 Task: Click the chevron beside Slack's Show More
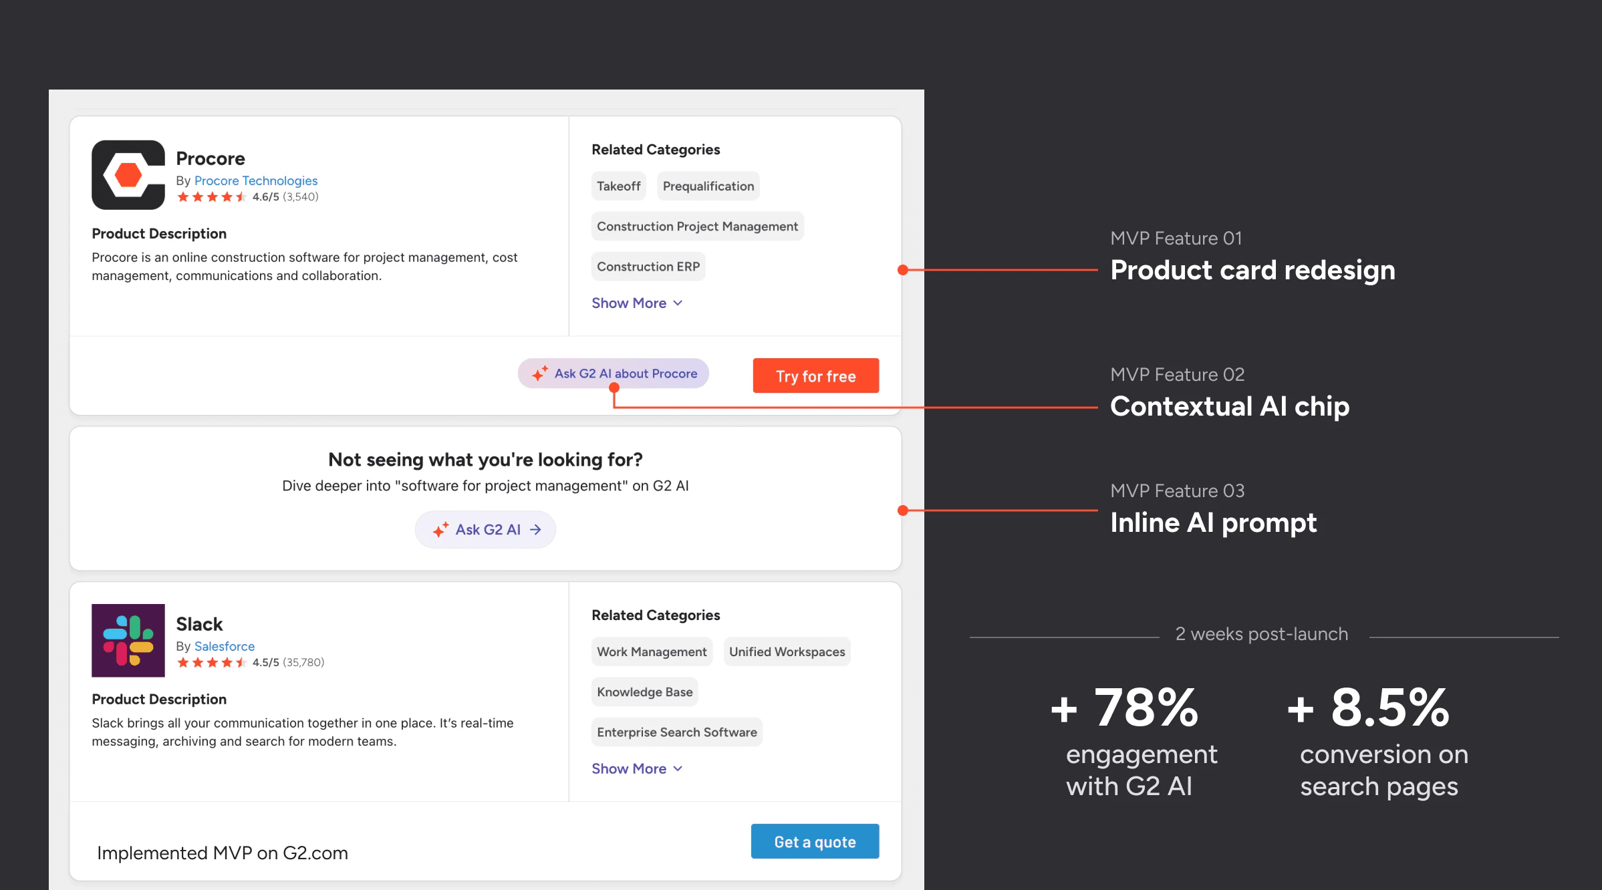coord(678,769)
